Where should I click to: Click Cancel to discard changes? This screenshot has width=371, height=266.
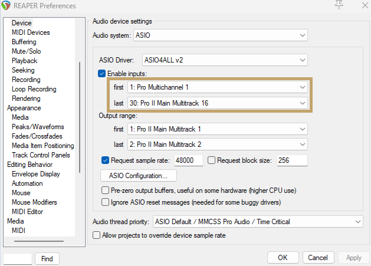point(319,258)
